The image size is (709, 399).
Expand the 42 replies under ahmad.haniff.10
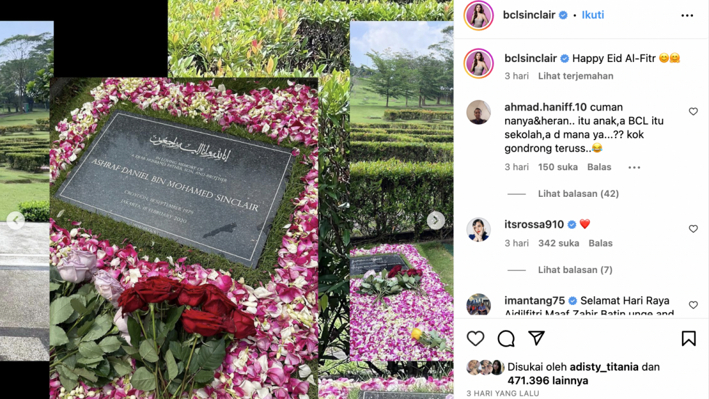[578, 193]
